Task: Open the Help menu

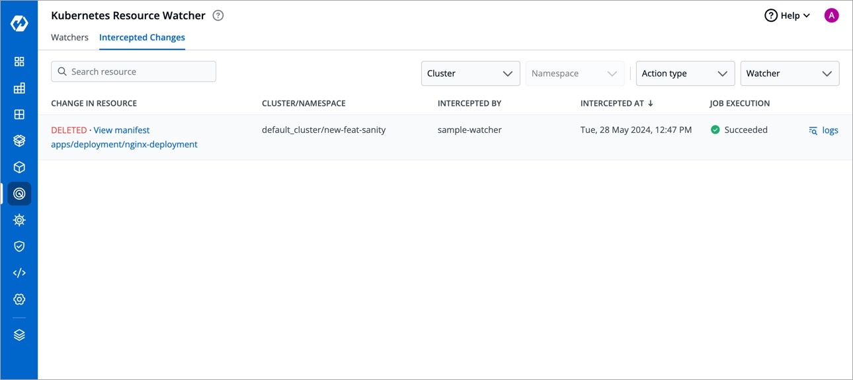Action: pos(787,16)
